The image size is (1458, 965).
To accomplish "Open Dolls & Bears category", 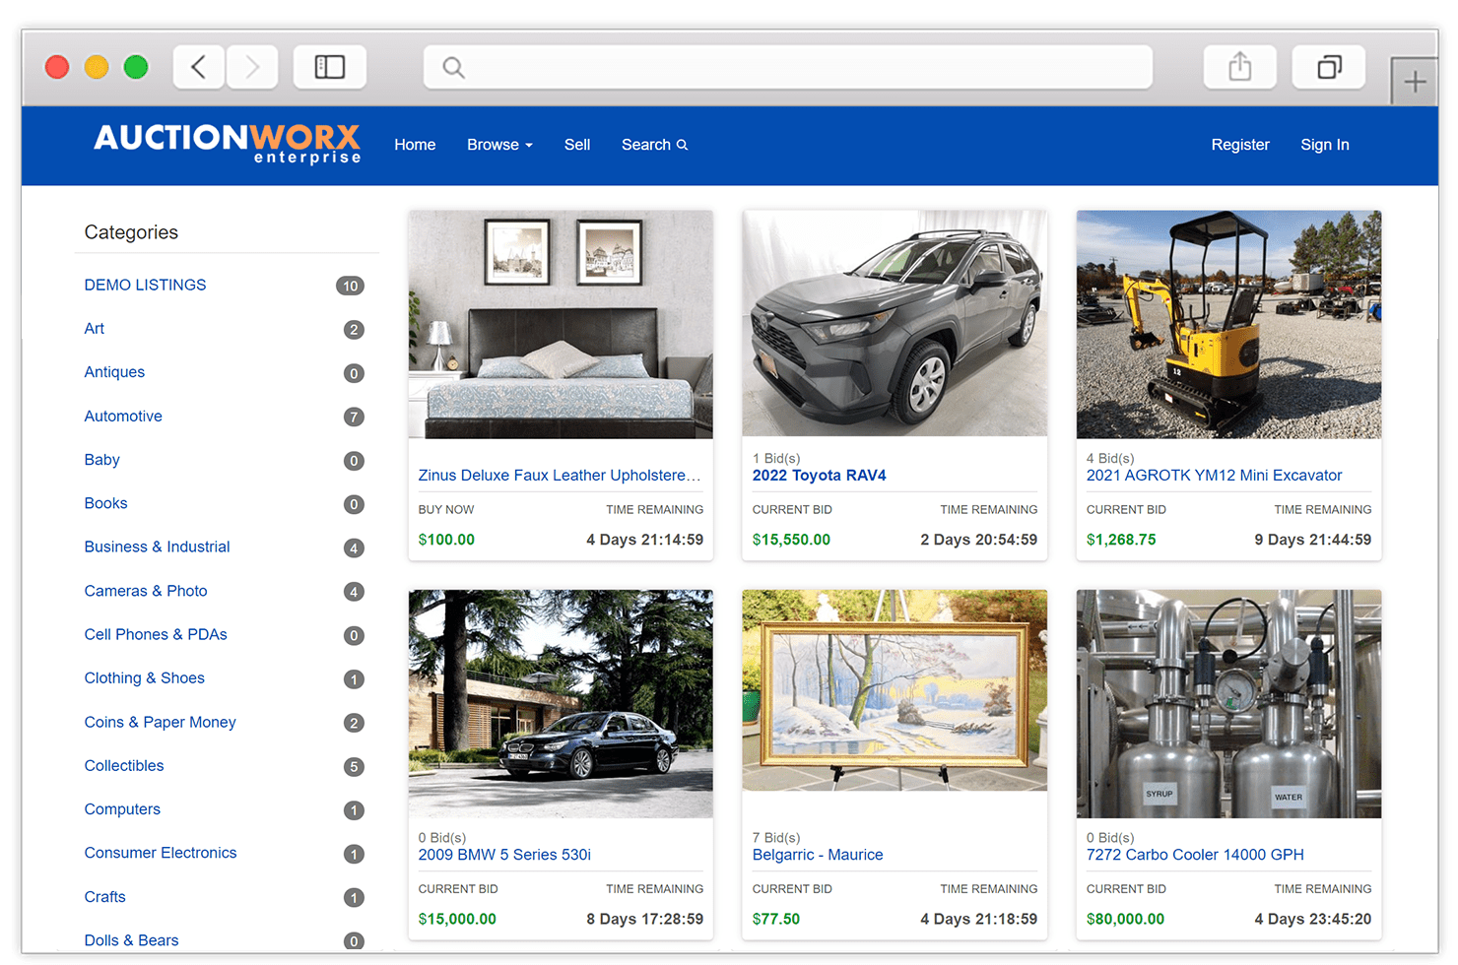I will click(132, 940).
